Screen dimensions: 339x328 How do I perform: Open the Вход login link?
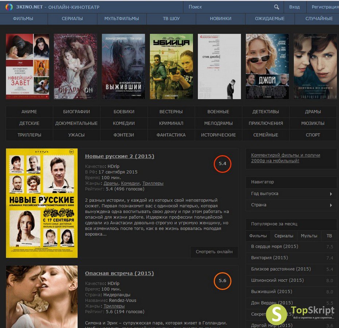coord(295,7)
